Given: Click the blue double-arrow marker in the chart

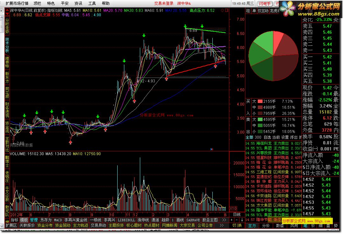Looking at the screenshot, I should [212, 149].
